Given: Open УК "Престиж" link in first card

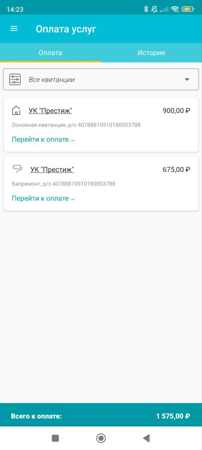Looking at the screenshot, I should coord(50,111).
